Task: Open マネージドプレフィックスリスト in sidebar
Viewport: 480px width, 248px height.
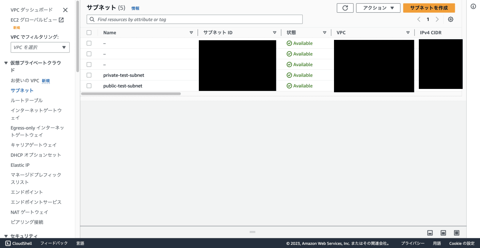Action: tap(36, 178)
